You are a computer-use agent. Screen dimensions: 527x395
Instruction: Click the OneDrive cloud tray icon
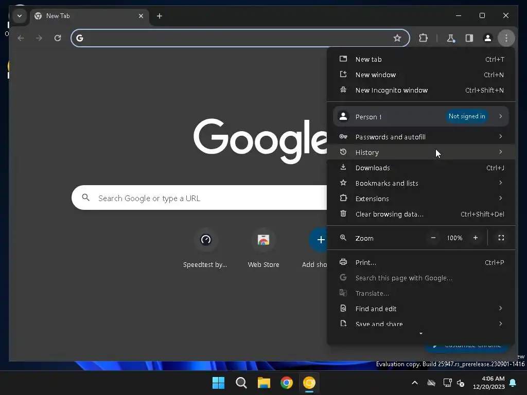(431, 383)
